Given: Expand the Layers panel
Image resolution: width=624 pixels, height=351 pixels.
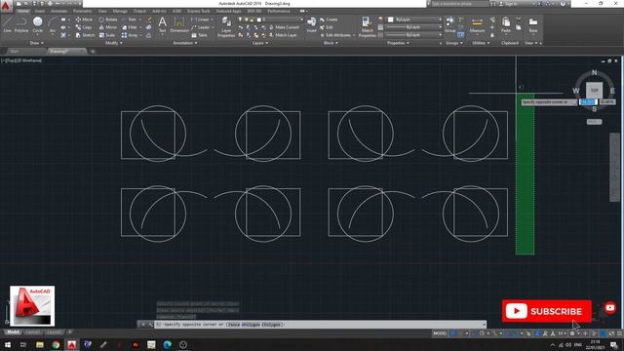Looking at the screenshot, I should coord(260,43).
